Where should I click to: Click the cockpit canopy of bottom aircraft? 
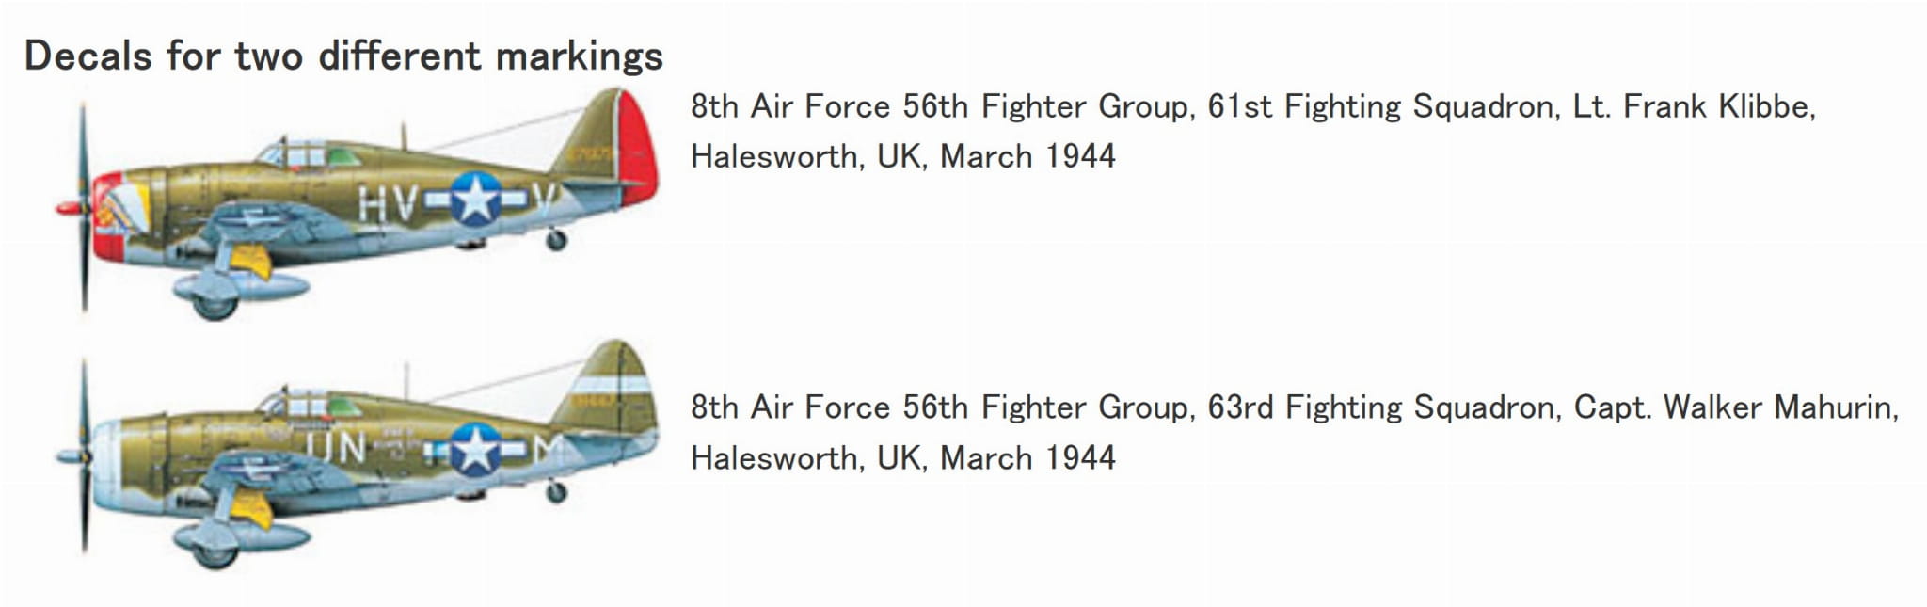[x=299, y=405]
